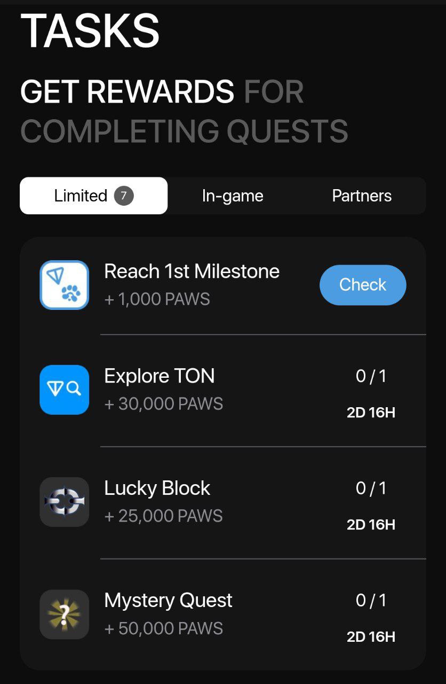Open the Lucky Block quest title

pos(157,488)
